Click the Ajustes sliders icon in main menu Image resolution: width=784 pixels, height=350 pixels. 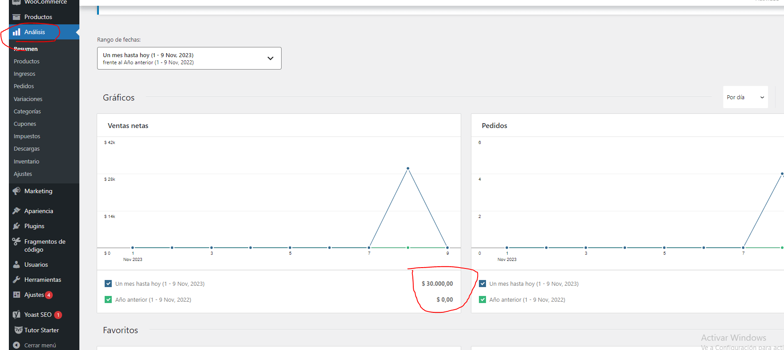click(16, 295)
